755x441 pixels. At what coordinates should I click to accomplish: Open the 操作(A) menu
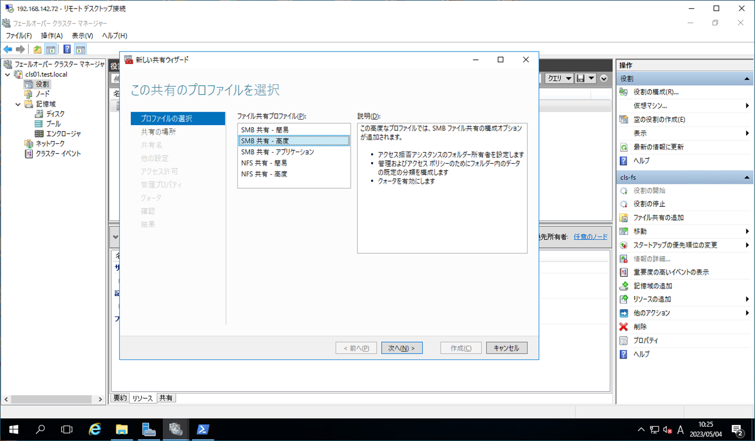52,36
